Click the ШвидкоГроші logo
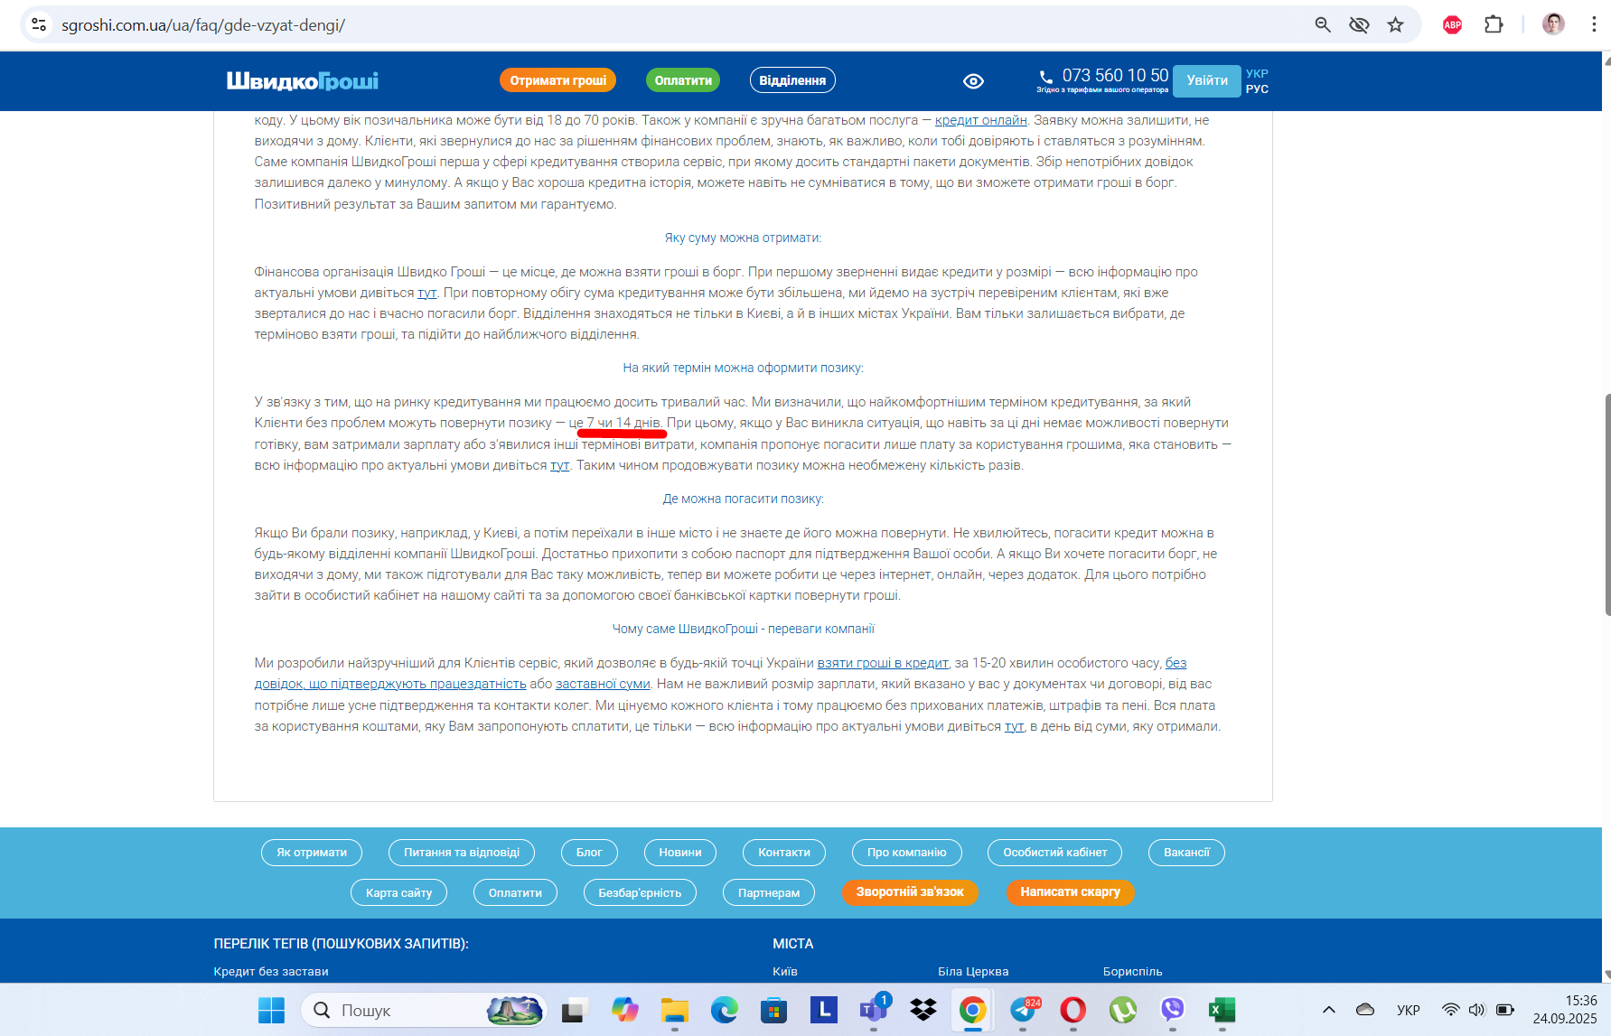This screenshot has height=1036, width=1611. click(x=302, y=80)
